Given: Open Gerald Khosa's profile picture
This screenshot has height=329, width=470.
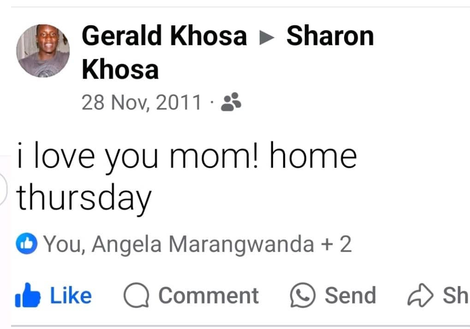Looking at the screenshot, I should pyautogui.click(x=43, y=51).
